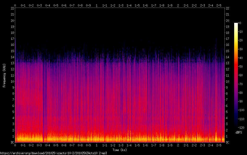Click the dBFS color scale gradient bar
The width and height of the screenshot is (247, 155).
tap(236, 75)
